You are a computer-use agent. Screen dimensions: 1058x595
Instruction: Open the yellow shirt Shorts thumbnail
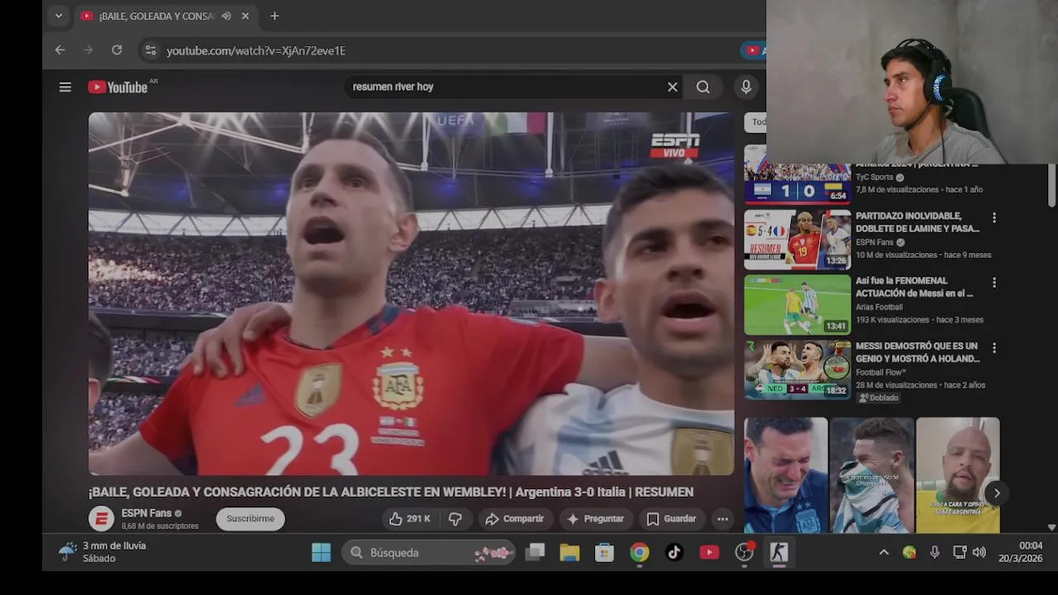click(x=958, y=475)
